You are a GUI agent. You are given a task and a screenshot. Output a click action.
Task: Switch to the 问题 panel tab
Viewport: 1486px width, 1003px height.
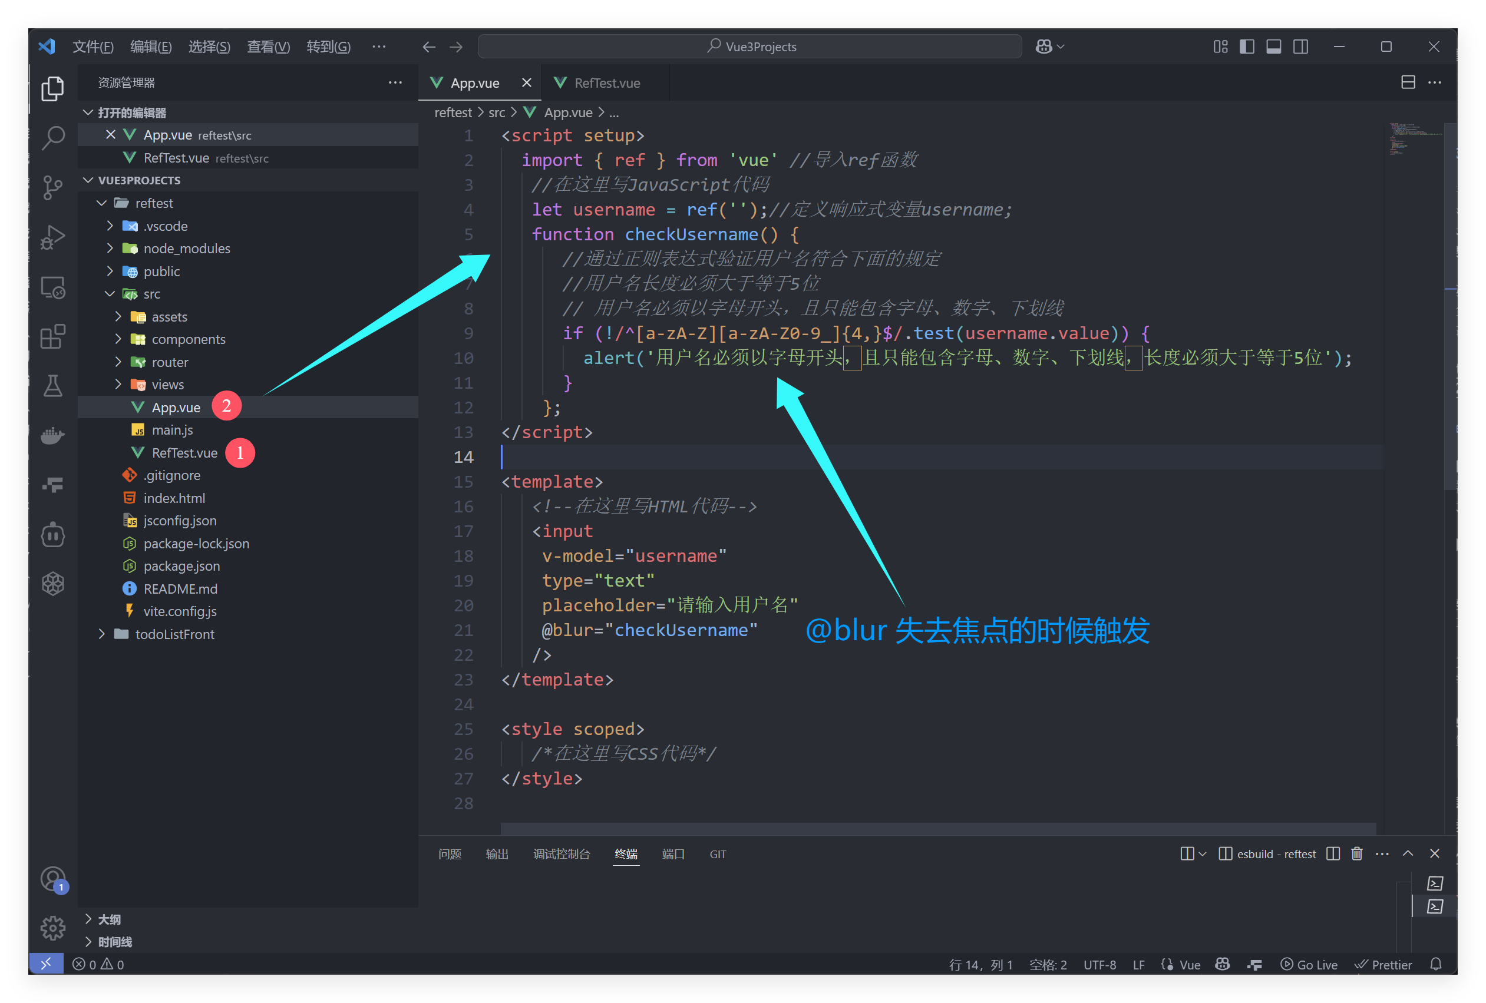450,854
